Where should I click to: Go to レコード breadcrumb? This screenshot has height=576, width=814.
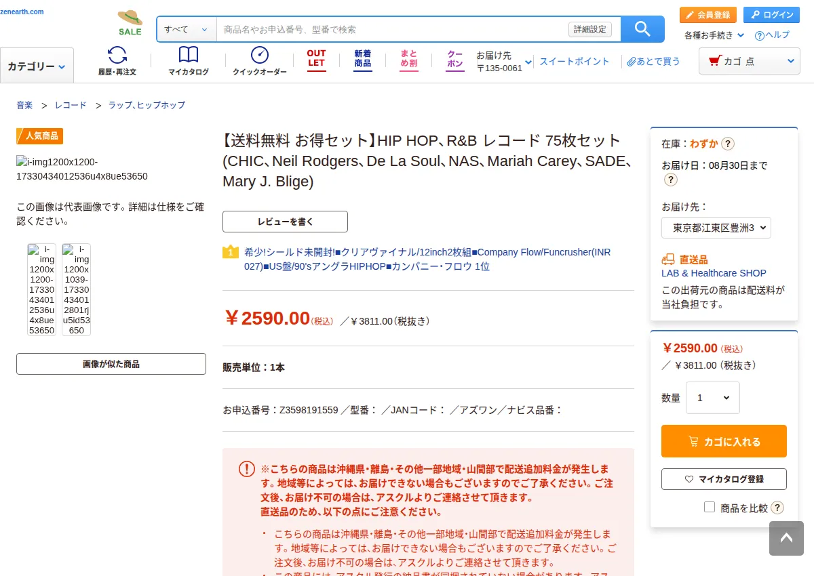click(x=71, y=105)
